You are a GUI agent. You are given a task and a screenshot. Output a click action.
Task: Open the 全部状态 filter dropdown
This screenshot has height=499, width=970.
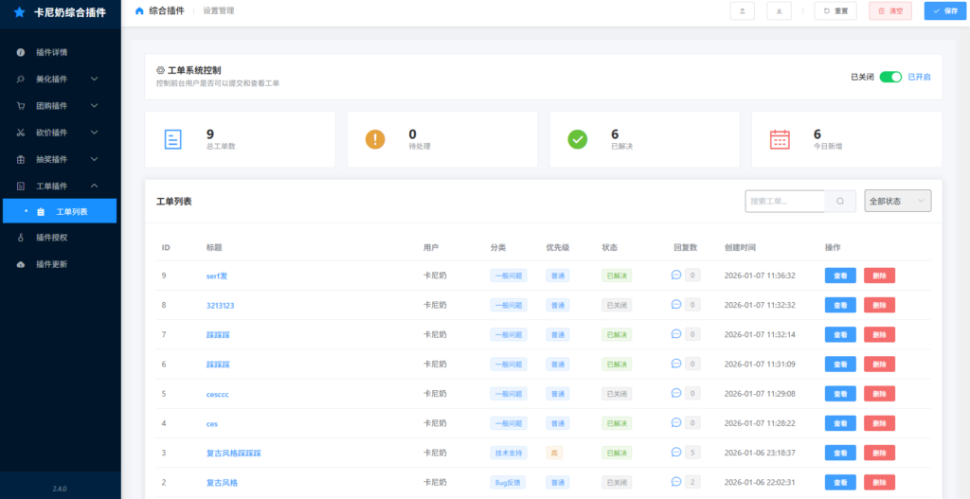(897, 201)
